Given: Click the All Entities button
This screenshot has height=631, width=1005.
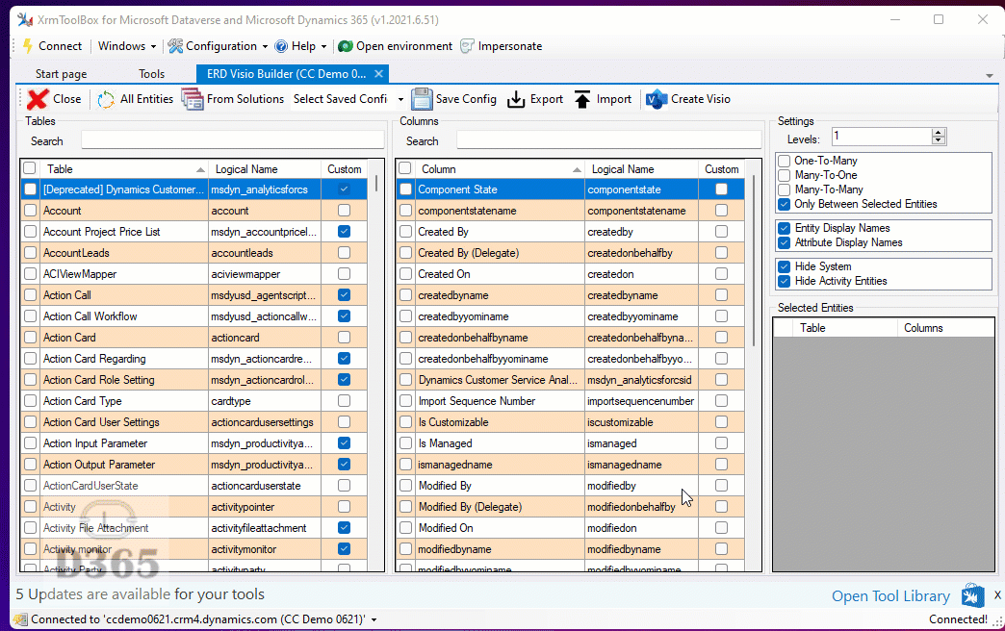Looking at the screenshot, I should (135, 99).
